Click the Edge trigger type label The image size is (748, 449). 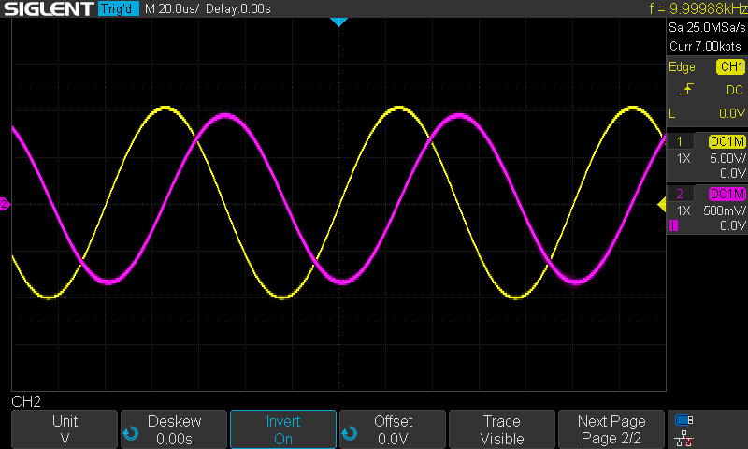pyautogui.click(x=682, y=66)
